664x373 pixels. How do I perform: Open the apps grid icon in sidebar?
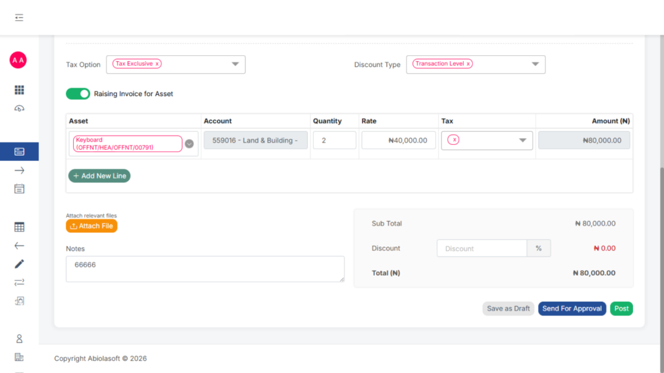[x=19, y=90]
